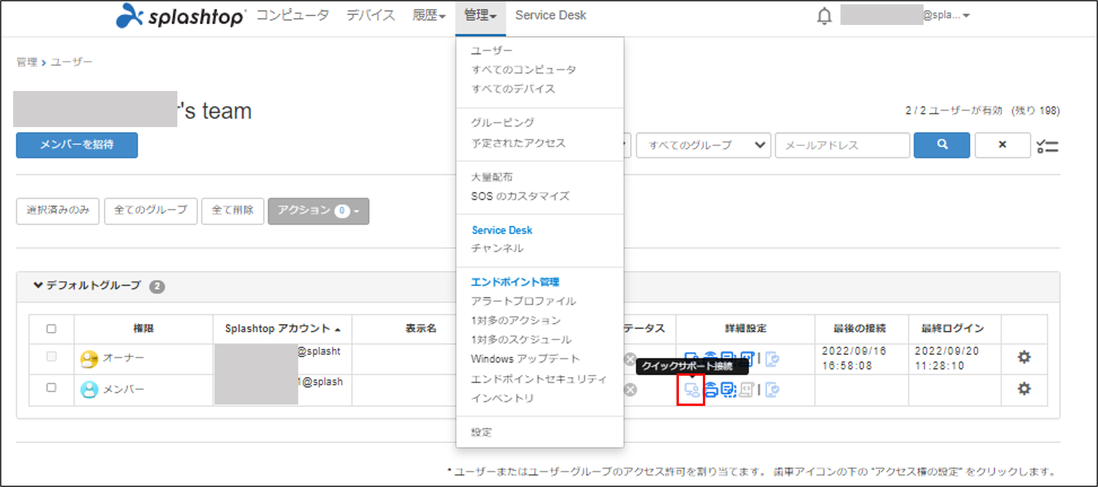Clear search with the X icon
The height and width of the screenshot is (487, 1098).
(1002, 145)
